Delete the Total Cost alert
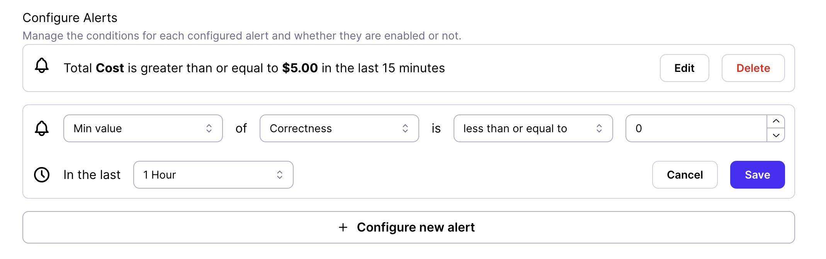The image size is (826, 259). [753, 68]
